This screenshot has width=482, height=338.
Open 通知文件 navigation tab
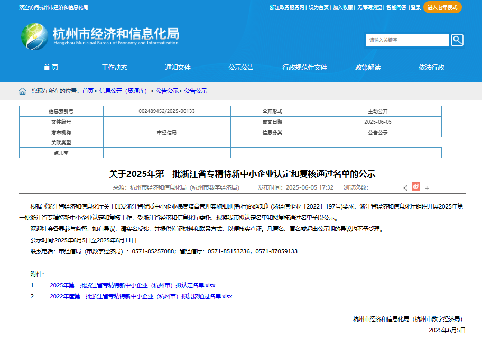178,67
